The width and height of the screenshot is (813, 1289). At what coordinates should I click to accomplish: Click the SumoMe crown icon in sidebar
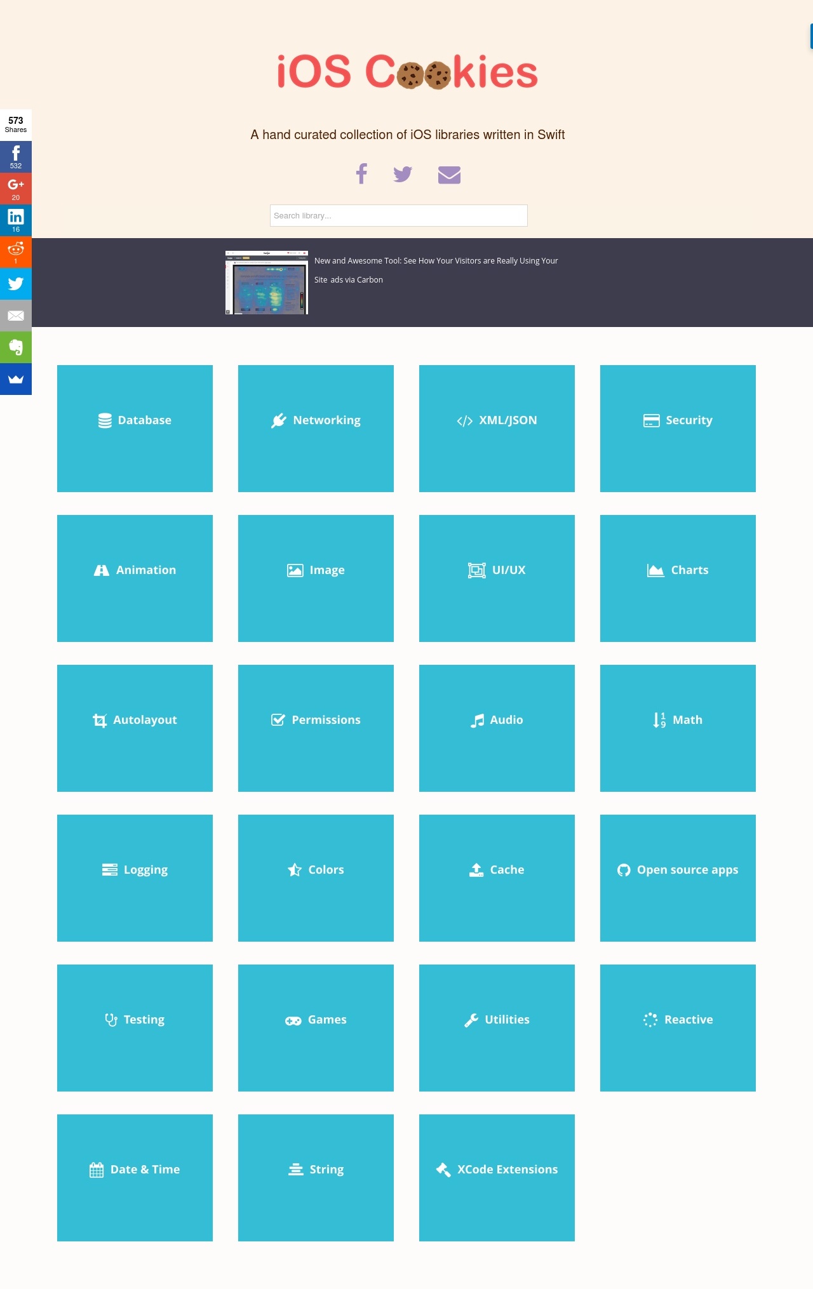(x=16, y=379)
